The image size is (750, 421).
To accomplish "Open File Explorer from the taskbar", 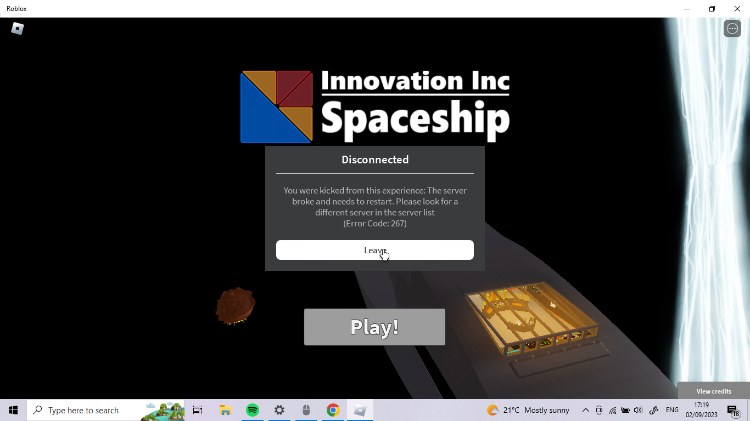I will 225,410.
